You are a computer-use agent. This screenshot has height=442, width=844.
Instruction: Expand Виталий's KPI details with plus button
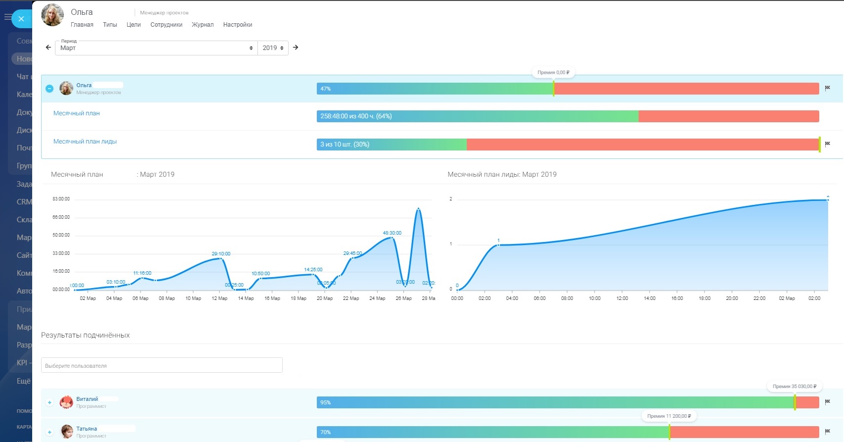point(50,402)
